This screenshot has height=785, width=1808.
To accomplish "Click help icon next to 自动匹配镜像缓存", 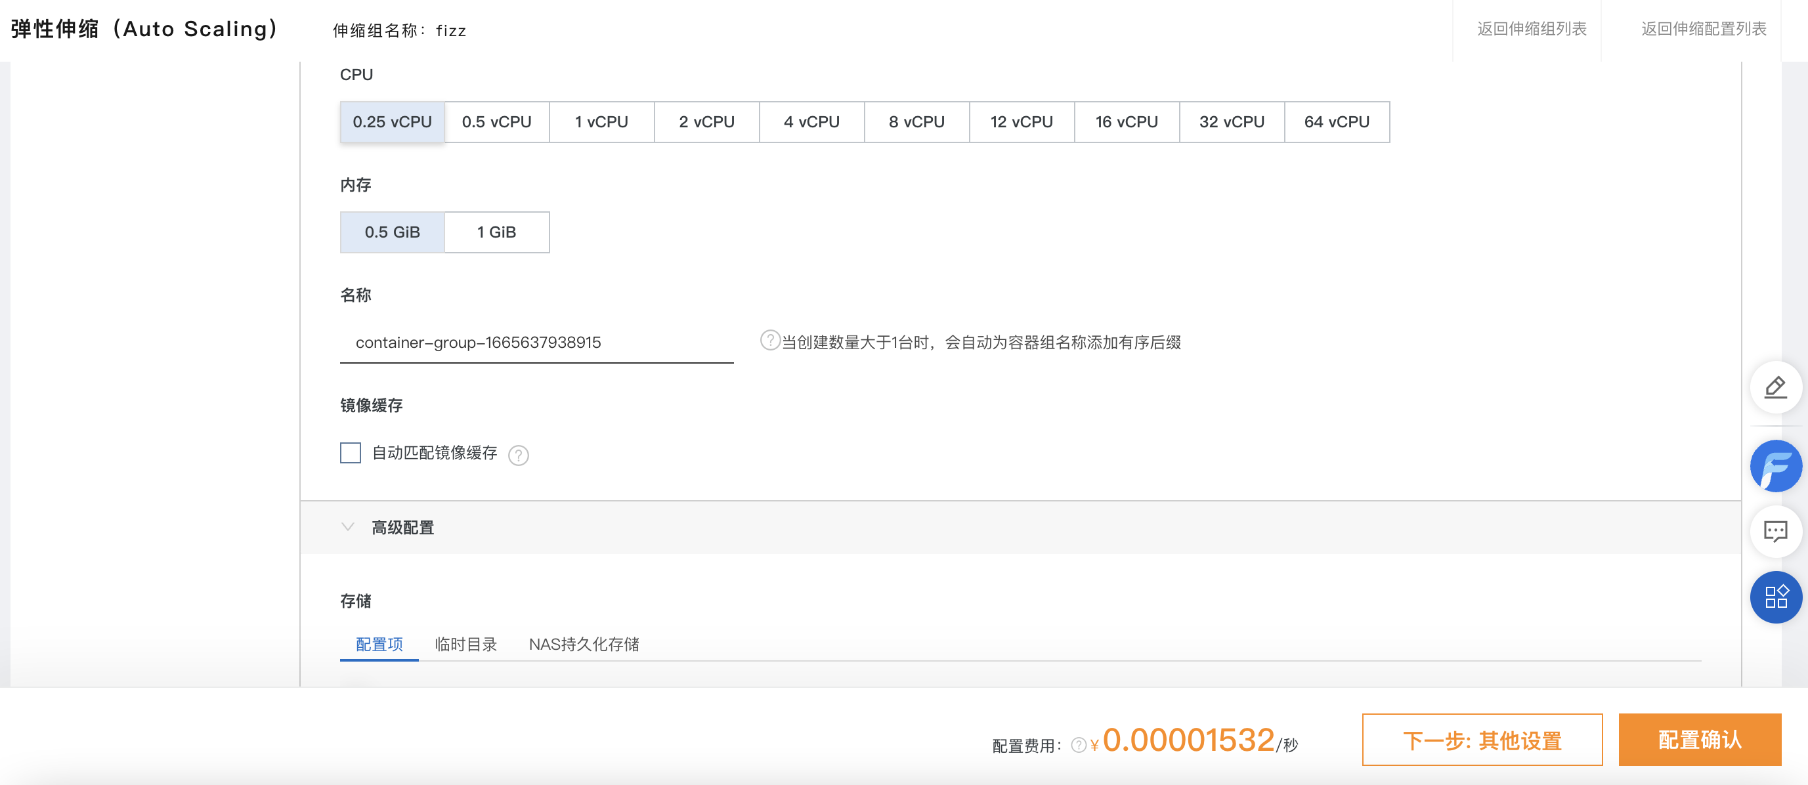I will click(x=518, y=456).
